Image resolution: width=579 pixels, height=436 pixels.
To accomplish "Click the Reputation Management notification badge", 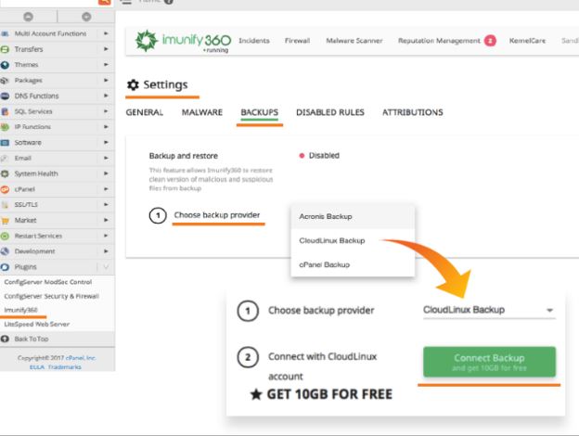I will pos(489,41).
